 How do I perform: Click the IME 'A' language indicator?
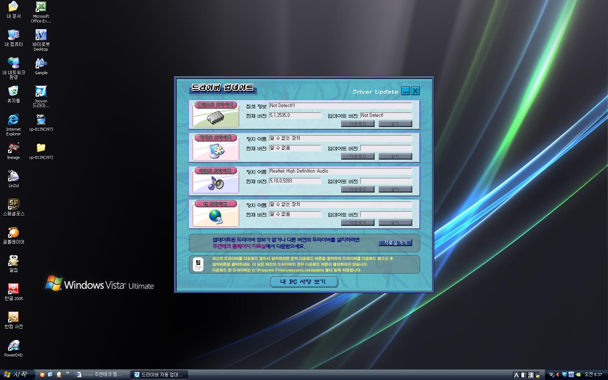[516, 375]
